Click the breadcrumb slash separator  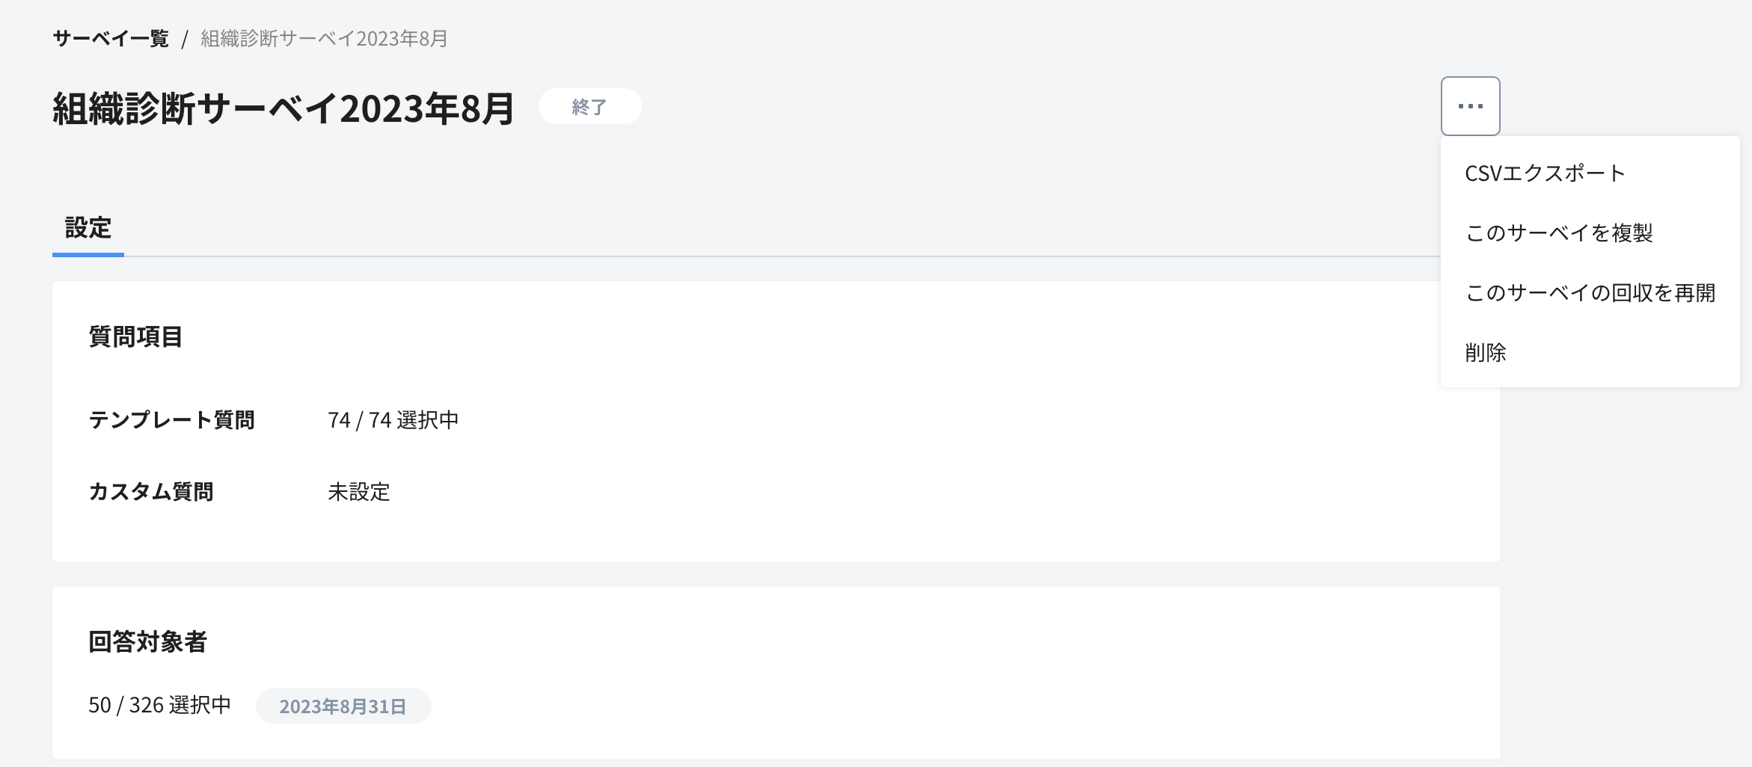coord(184,39)
